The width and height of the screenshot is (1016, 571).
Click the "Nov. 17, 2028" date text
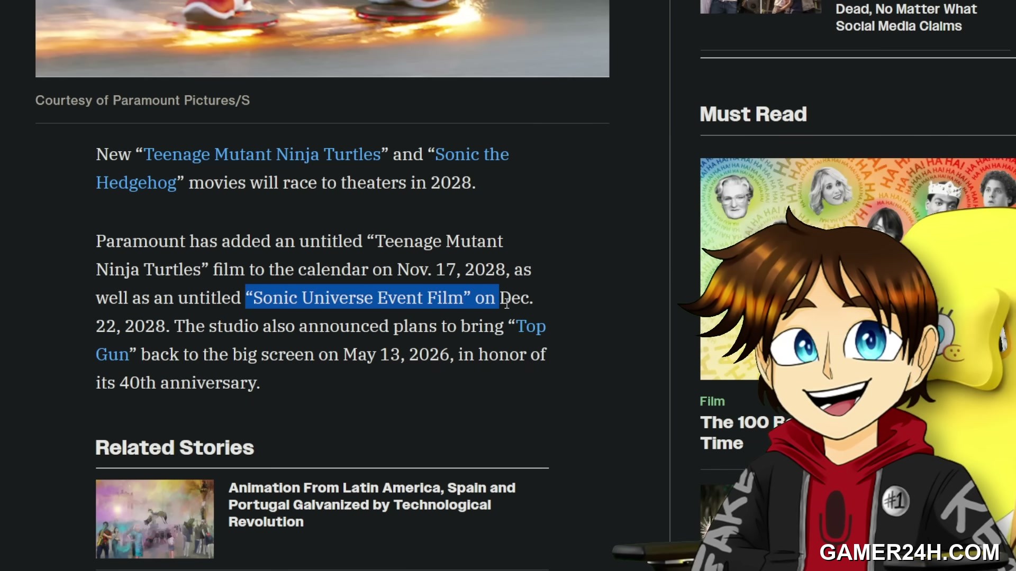[451, 270]
